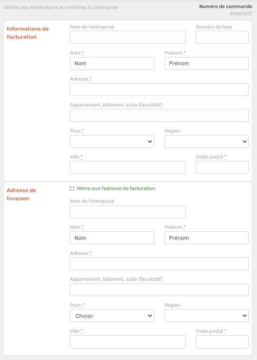Open the billing Région dropdown

(x=207, y=141)
